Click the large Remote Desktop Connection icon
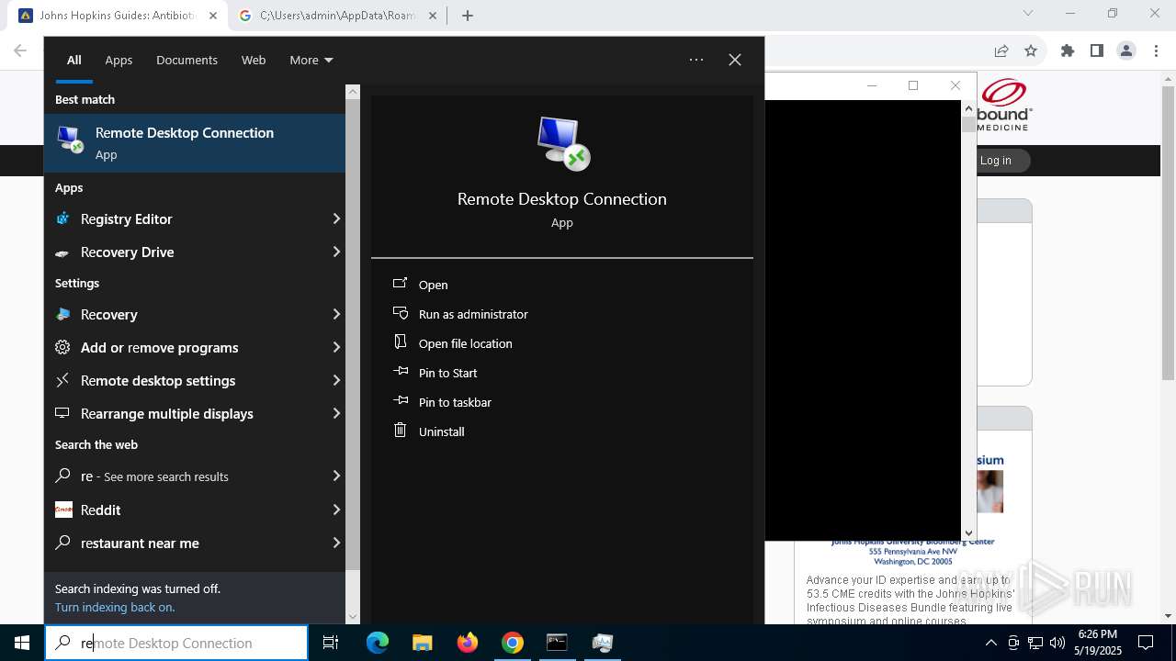The image size is (1176, 661). [562, 143]
